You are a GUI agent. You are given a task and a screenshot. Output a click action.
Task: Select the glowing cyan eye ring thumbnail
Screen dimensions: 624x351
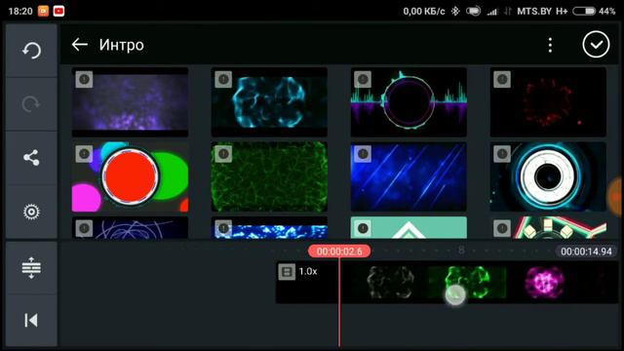[x=548, y=176]
